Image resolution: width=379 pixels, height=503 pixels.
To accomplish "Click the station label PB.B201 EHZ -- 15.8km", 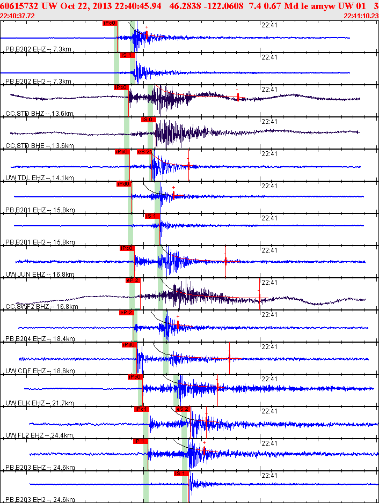I will point(40,210).
